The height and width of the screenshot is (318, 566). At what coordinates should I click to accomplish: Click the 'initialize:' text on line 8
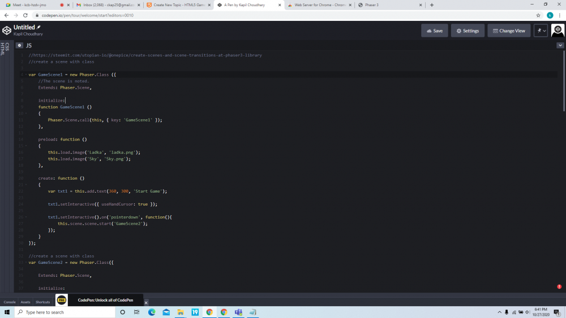point(52,101)
